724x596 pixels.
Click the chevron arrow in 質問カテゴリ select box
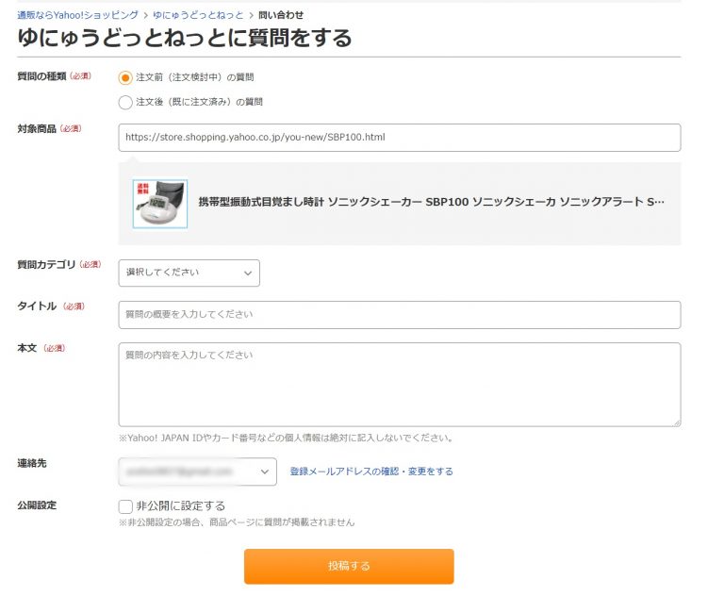click(248, 273)
